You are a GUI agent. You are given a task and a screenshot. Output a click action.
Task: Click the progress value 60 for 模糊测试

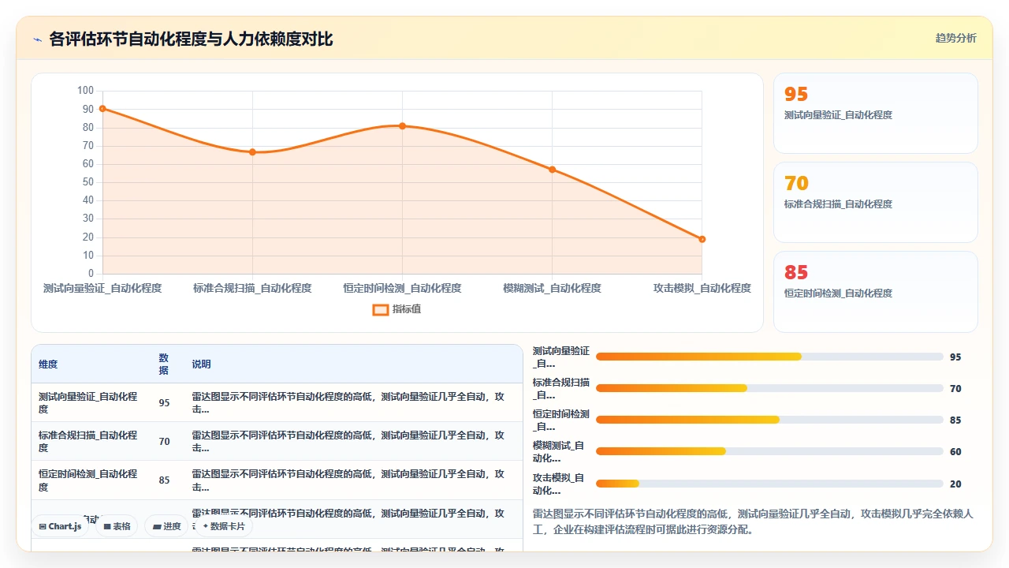coord(955,452)
